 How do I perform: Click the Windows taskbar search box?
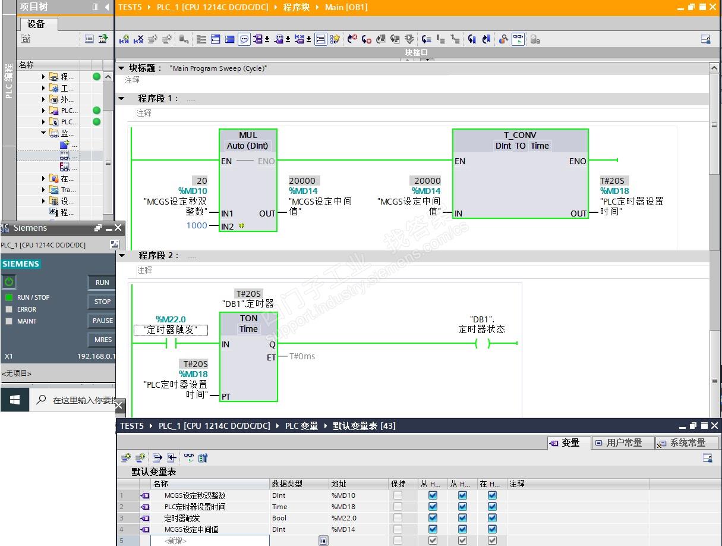(x=71, y=400)
